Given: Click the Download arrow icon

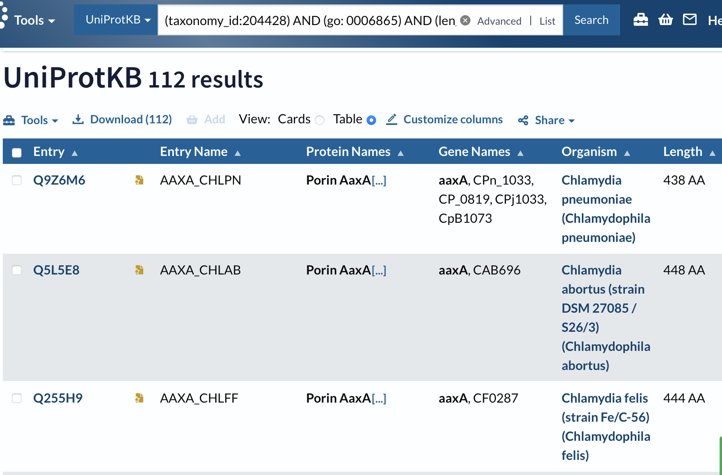Looking at the screenshot, I should pos(78,119).
